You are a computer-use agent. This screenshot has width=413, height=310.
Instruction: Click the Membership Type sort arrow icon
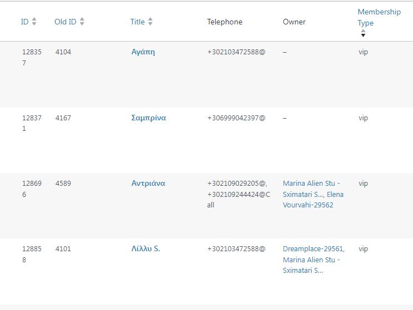coord(363,33)
